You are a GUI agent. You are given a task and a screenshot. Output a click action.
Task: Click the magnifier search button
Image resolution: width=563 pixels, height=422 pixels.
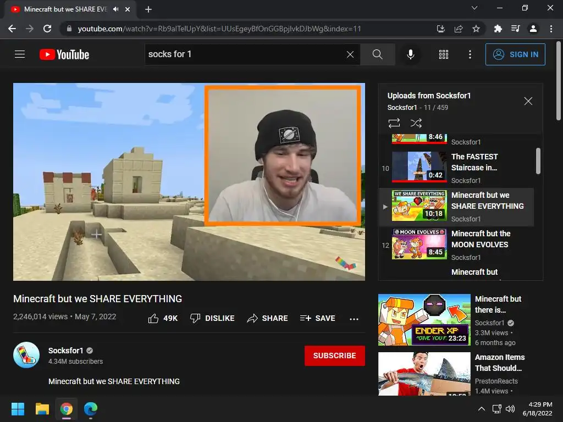pos(377,54)
